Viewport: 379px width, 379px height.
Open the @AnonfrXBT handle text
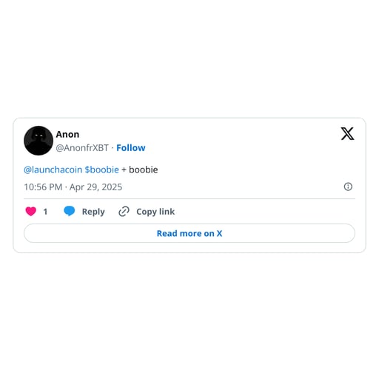82,148
